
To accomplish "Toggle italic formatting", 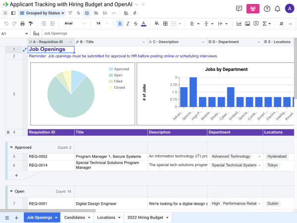I will click(x=128, y=23).
